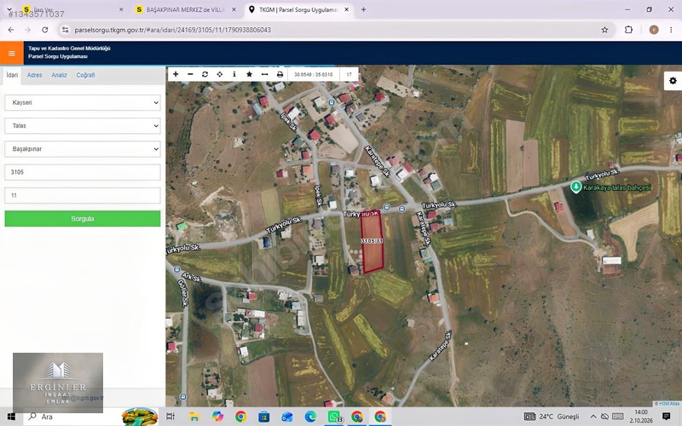The height and width of the screenshot is (426, 682).
Task: Switch to the Analiz tab
Action: [x=59, y=75]
